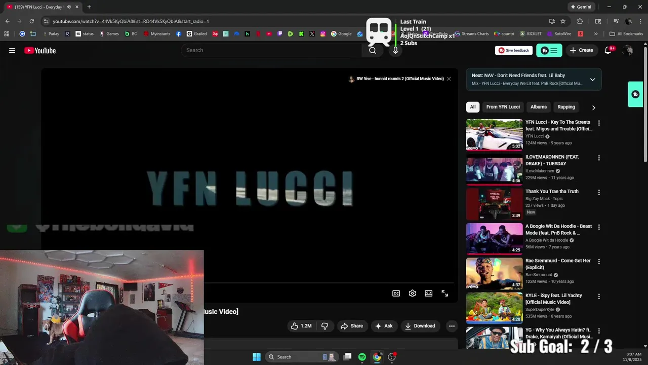This screenshot has height=365, width=648.
Task: Open Rae Sremmurd Come Get Her thumbnail
Action: 494,273
